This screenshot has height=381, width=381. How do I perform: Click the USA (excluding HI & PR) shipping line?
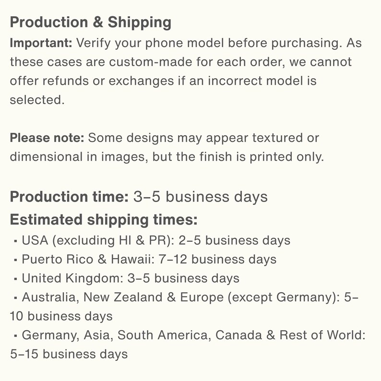[x=152, y=240]
